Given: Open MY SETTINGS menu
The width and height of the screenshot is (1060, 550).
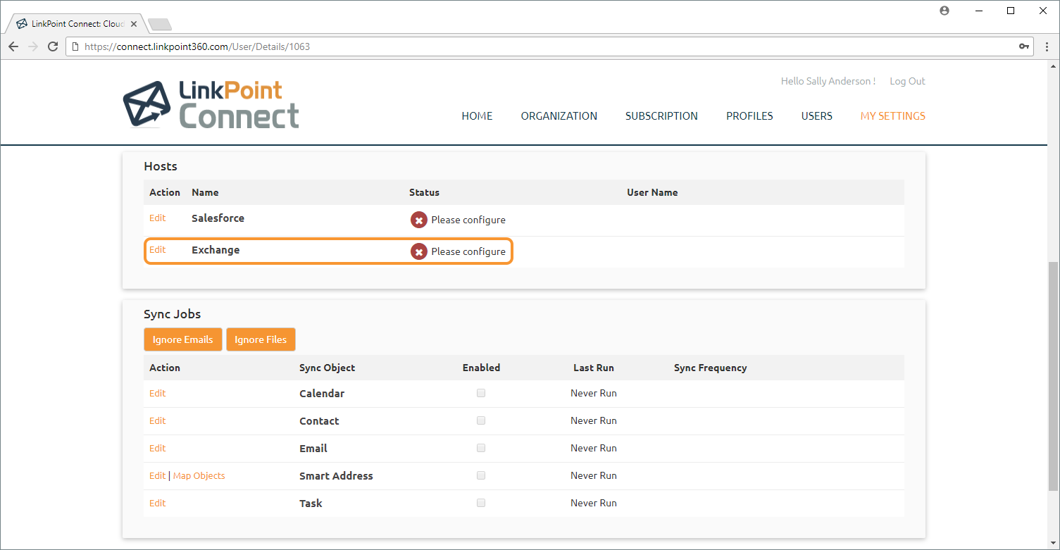Looking at the screenshot, I should (893, 116).
